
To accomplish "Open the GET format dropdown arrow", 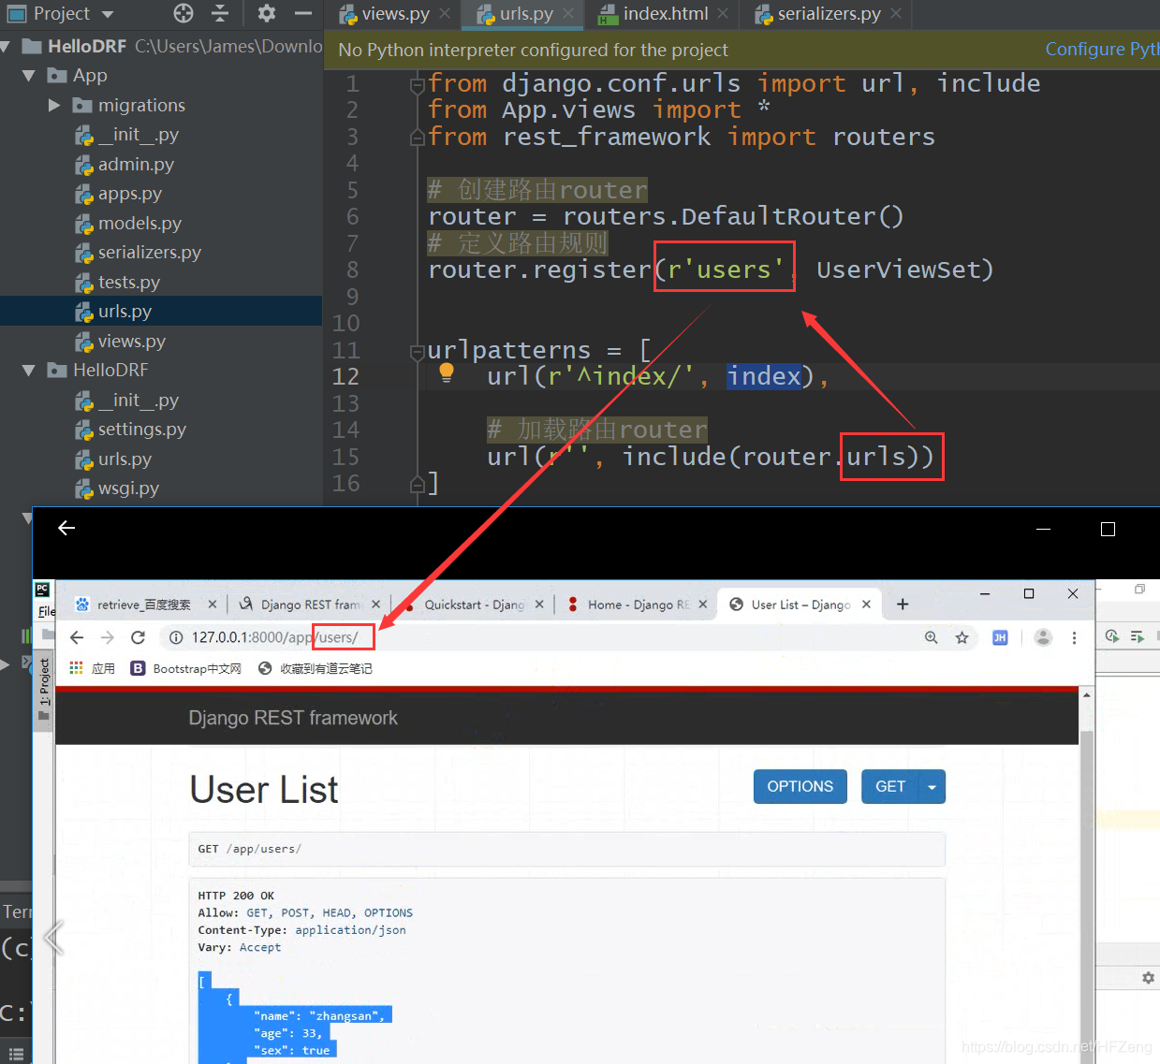I will (x=932, y=786).
